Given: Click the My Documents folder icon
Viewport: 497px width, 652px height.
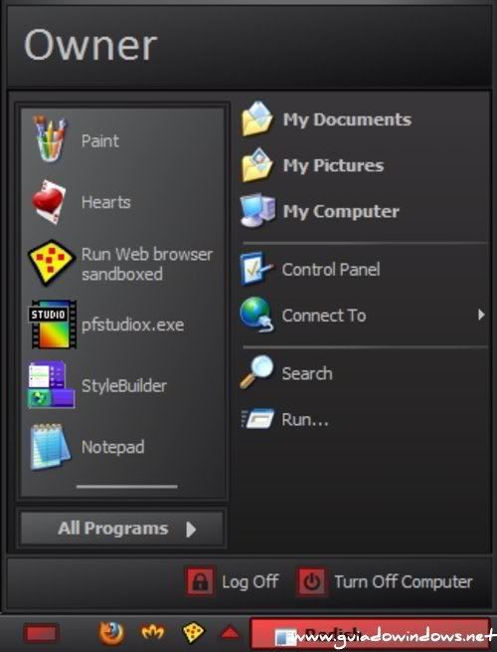Looking at the screenshot, I should (x=257, y=118).
